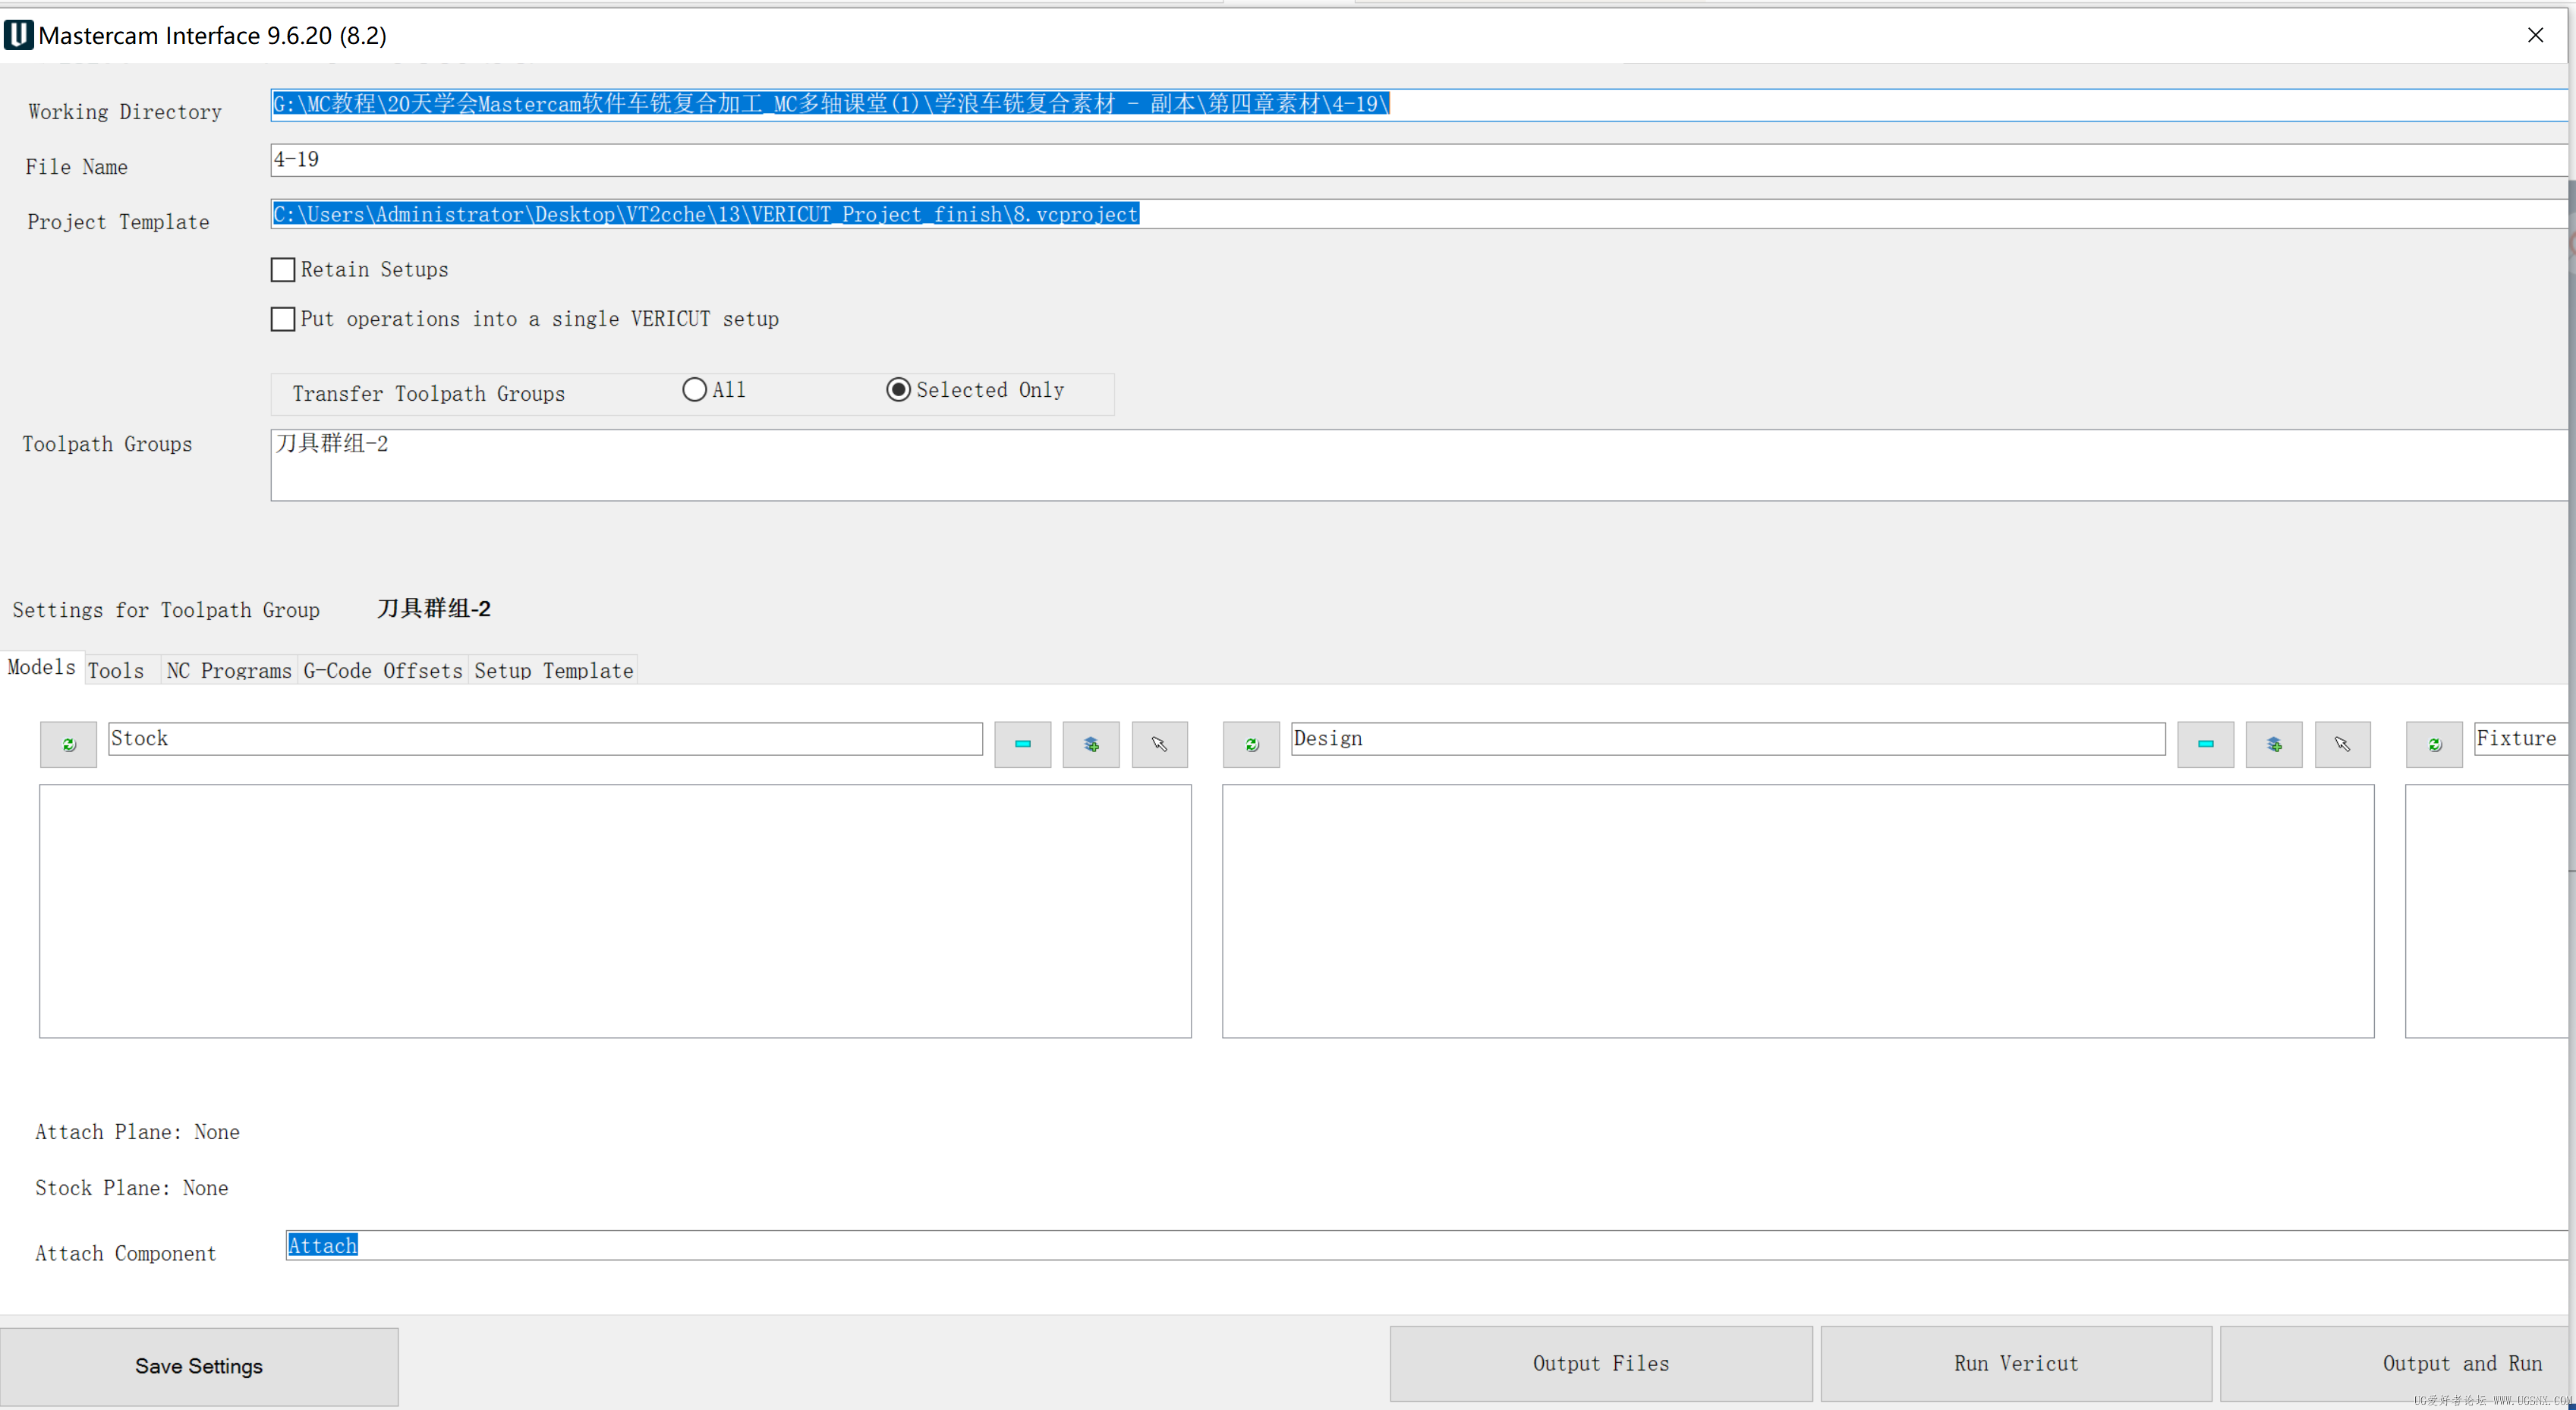Click inside the empty Design models list

(1798, 911)
